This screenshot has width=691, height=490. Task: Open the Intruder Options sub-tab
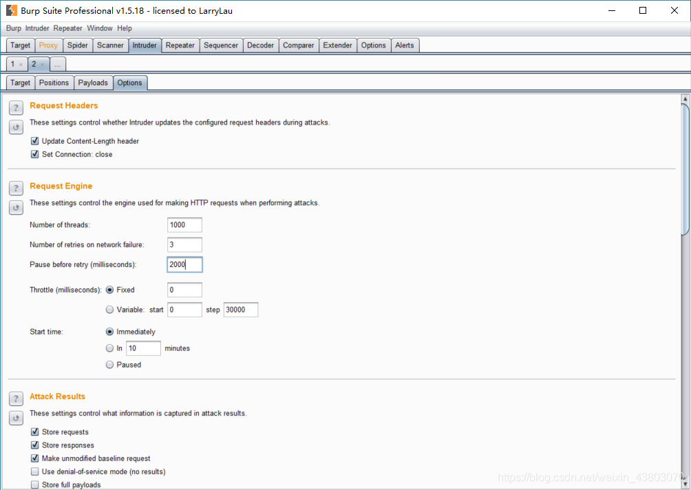click(129, 83)
